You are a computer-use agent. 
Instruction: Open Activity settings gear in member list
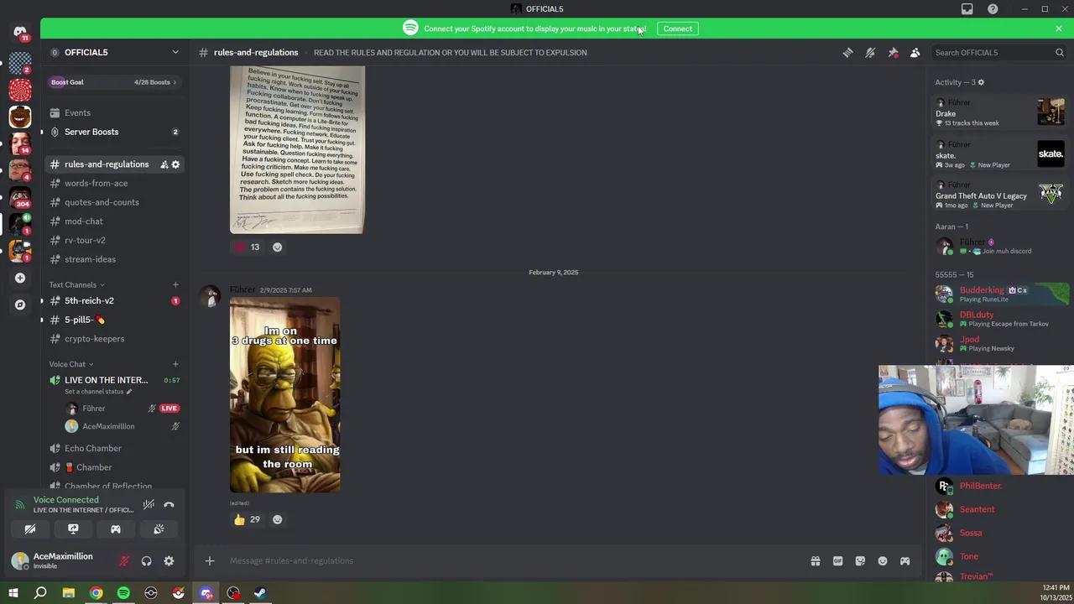pyautogui.click(x=981, y=82)
